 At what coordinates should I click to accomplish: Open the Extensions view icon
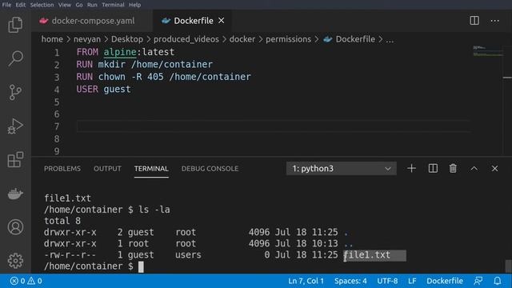(x=15, y=160)
